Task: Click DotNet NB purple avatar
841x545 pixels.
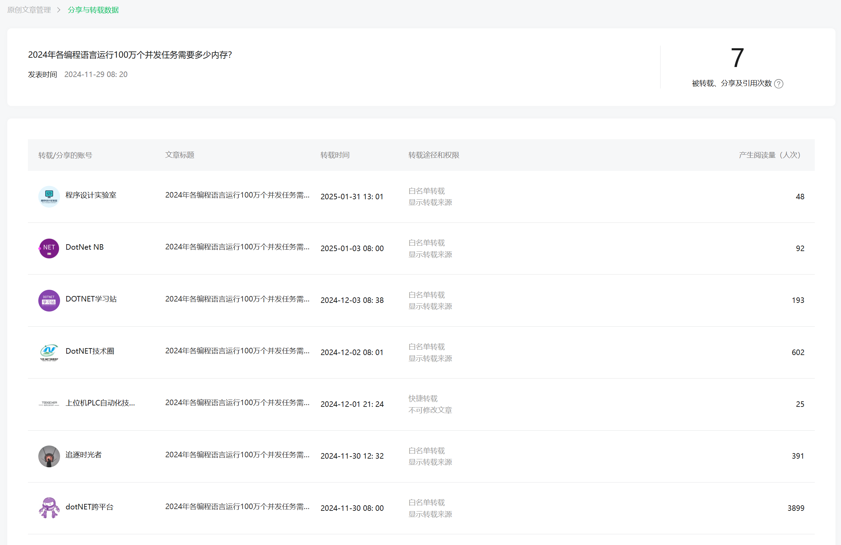Action: [49, 248]
